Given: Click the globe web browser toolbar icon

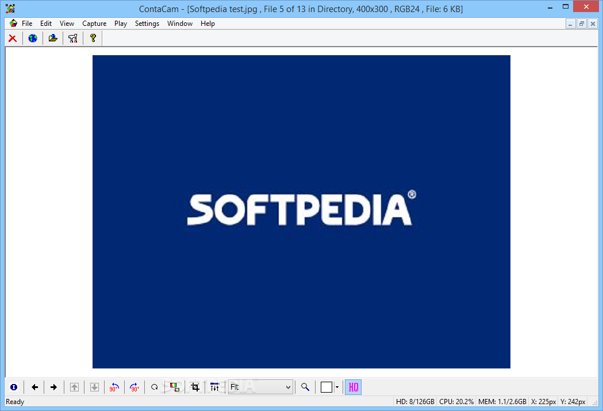Looking at the screenshot, I should [x=33, y=38].
